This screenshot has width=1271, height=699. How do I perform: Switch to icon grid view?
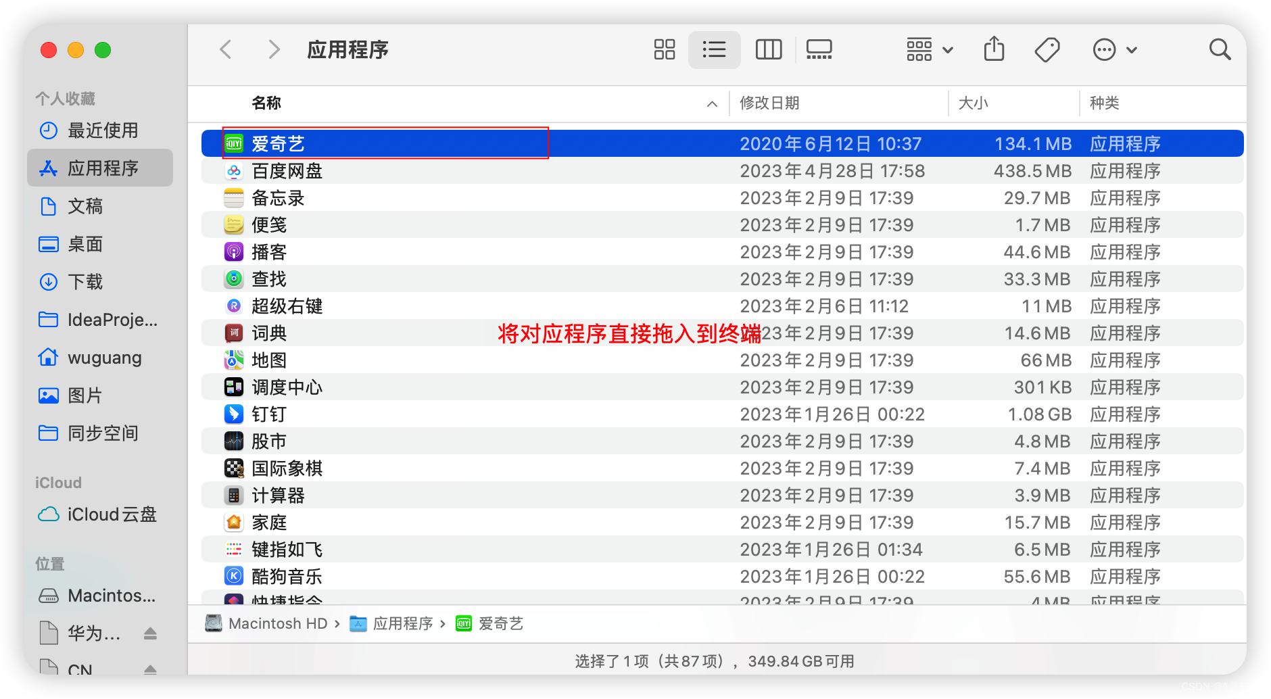pos(664,49)
